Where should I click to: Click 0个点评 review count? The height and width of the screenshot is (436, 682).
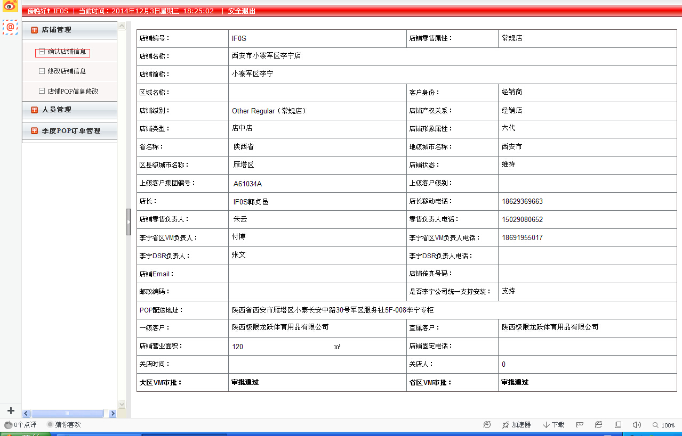[25, 425]
